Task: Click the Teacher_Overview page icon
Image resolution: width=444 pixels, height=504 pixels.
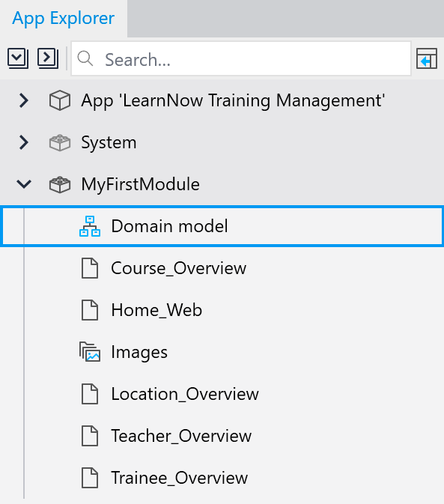Action: click(90, 436)
